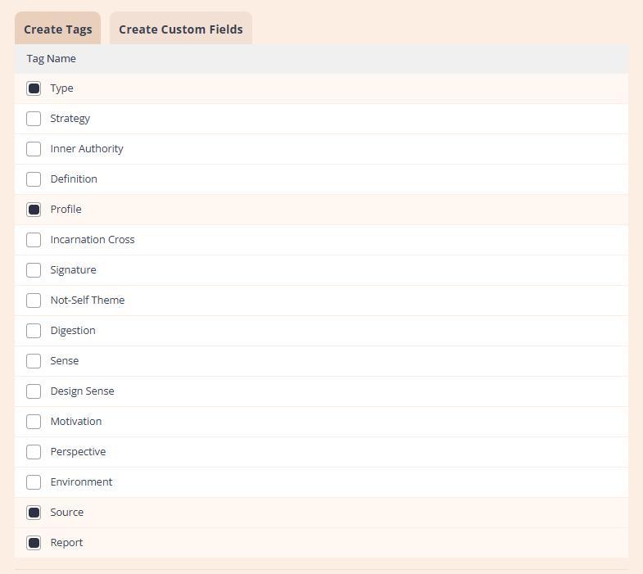Check the Not-Self Theme checkbox
The image size is (643, 574).
click(x=34, y=301)
